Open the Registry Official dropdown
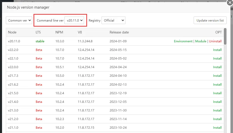This screenshot has height=133, width=233. tap(113, 21)
